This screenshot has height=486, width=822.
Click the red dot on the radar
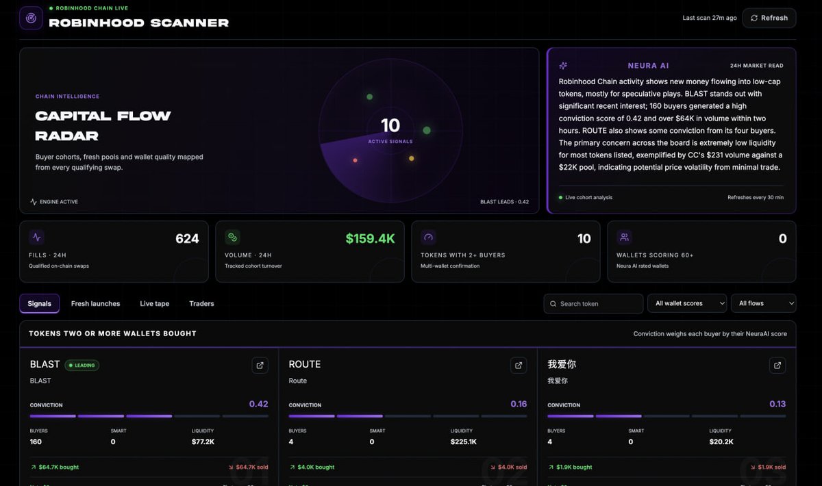(x=355, y=160)
